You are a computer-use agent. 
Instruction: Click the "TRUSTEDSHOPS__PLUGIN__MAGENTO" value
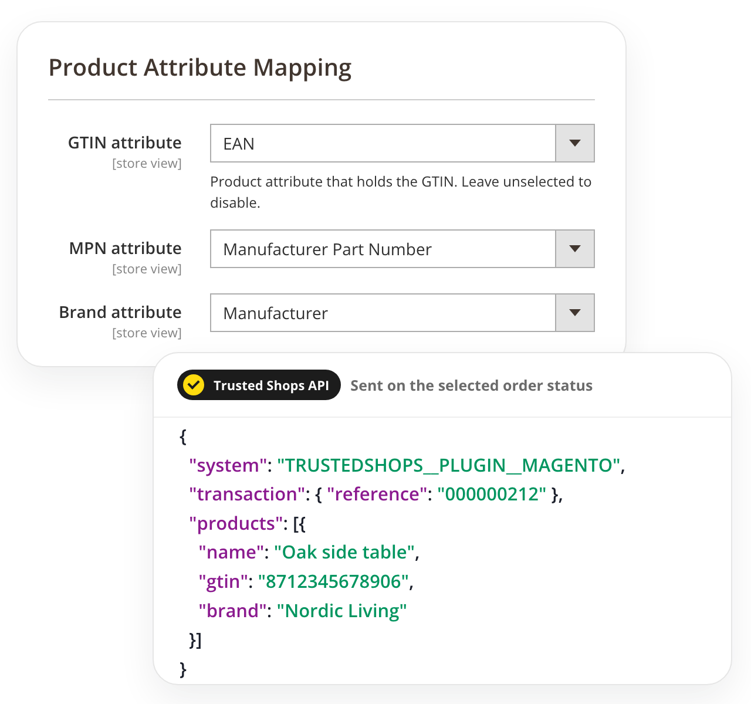(449, 465)
